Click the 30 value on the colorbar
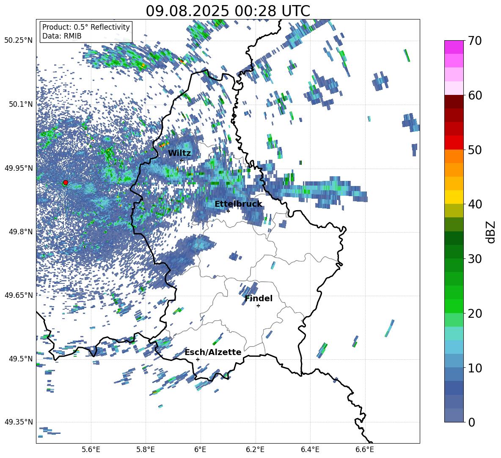 point(475,259)
